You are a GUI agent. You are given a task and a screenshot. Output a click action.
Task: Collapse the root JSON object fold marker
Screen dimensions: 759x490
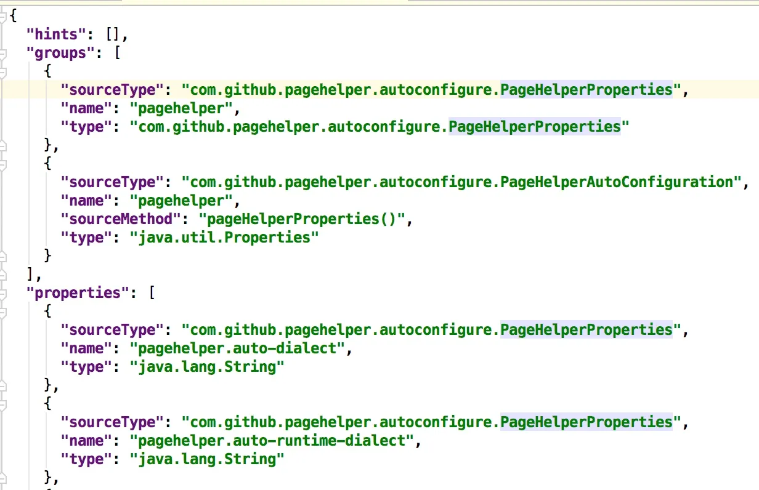(2, 17)
